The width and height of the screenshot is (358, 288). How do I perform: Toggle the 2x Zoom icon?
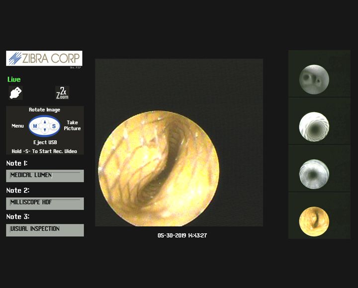[x=62, y=93]
